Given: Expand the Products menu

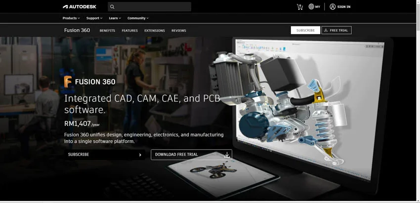Looking at the screenshot, I should (x=71, y=18).
